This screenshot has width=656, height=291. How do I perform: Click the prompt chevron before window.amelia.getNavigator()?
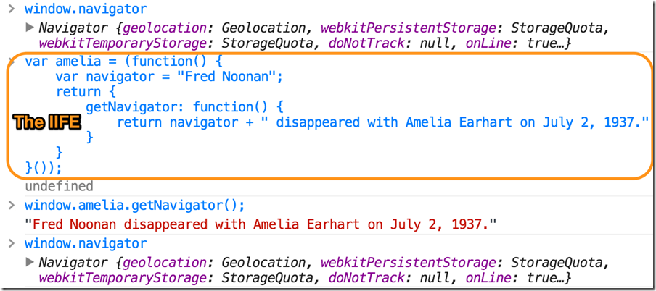pyautogui.click(x=12, y=206)
